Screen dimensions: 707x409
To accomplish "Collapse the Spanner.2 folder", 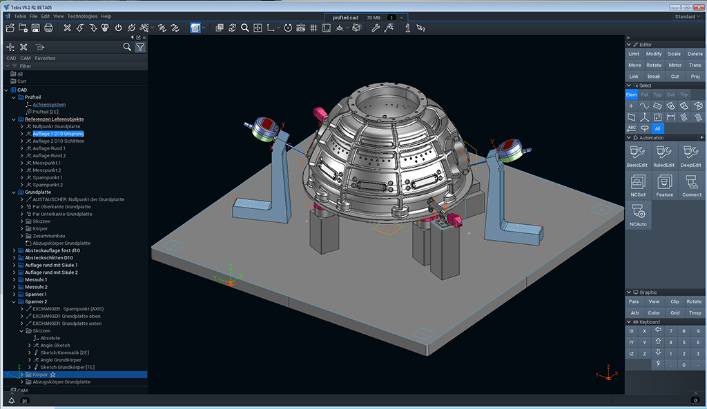I will 14,302.
